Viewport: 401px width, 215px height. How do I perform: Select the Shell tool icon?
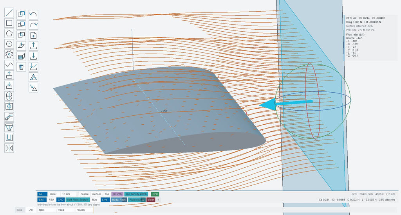click(9, 138)
